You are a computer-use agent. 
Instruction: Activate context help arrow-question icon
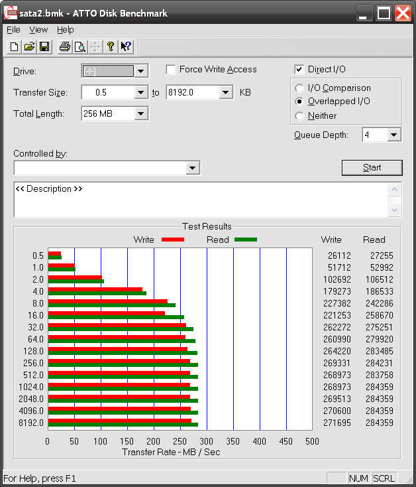click(x=126, y=47)
